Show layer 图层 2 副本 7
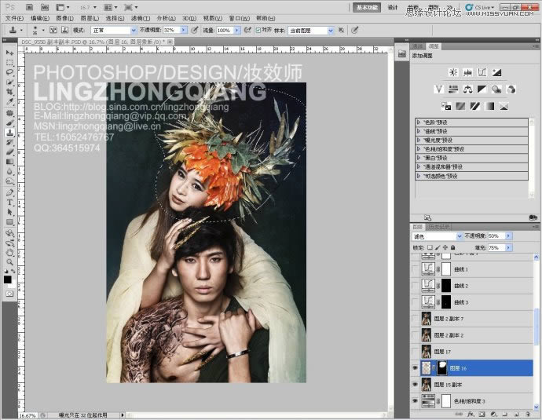The image size is (542, 420). click(415, 319)
